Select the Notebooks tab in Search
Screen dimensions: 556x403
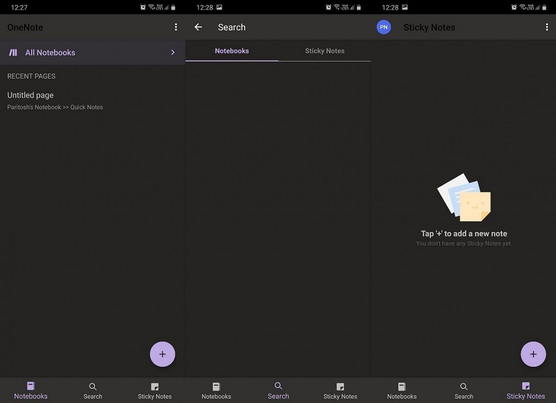click(x=232, y=51)
